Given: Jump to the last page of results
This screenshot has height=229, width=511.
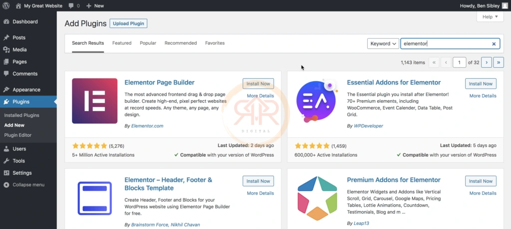Looking at the screenshot, I should pyautogui.click(x=499, y=62).
